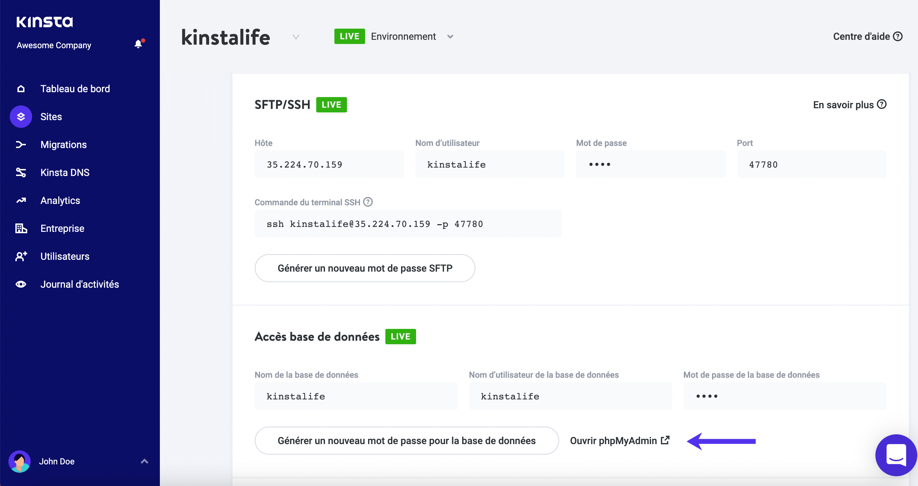Click the notification bell
Image resolution: width=918 pixels, height=486 pixels.
coord(138,44)
